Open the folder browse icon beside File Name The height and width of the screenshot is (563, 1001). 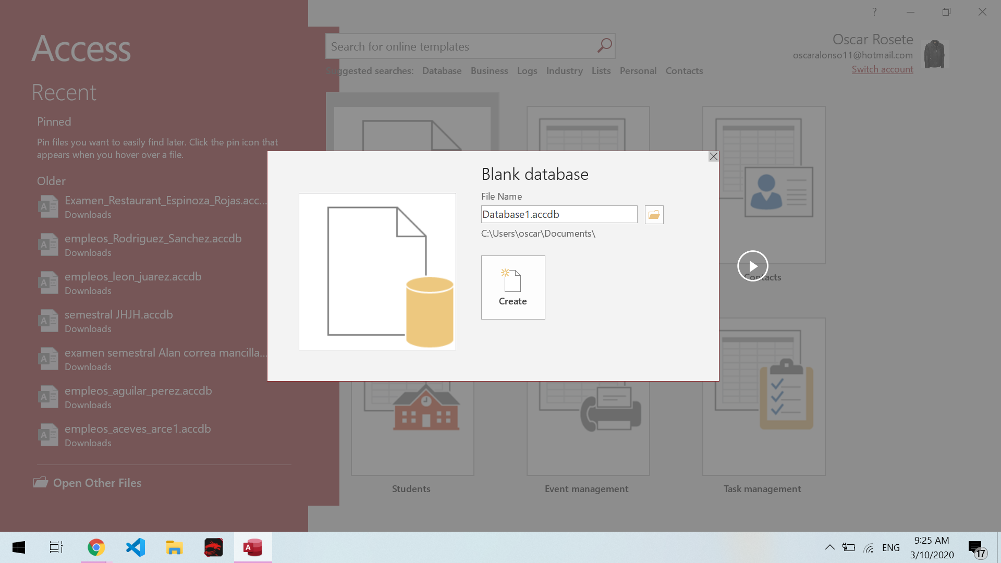tap(654, 215)
